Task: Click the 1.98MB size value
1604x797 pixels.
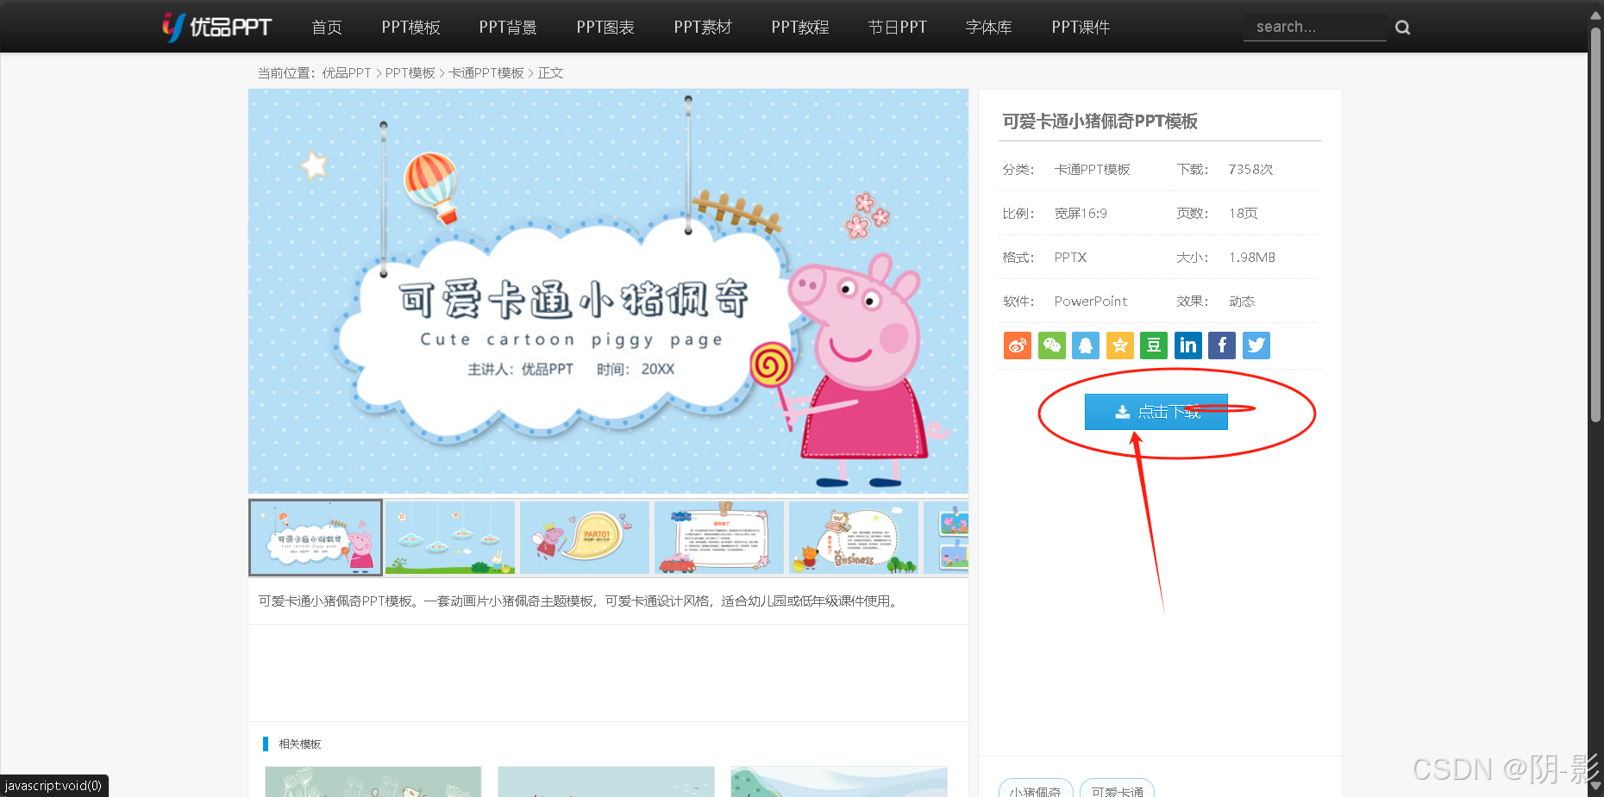Action: tap(1252, 258)
